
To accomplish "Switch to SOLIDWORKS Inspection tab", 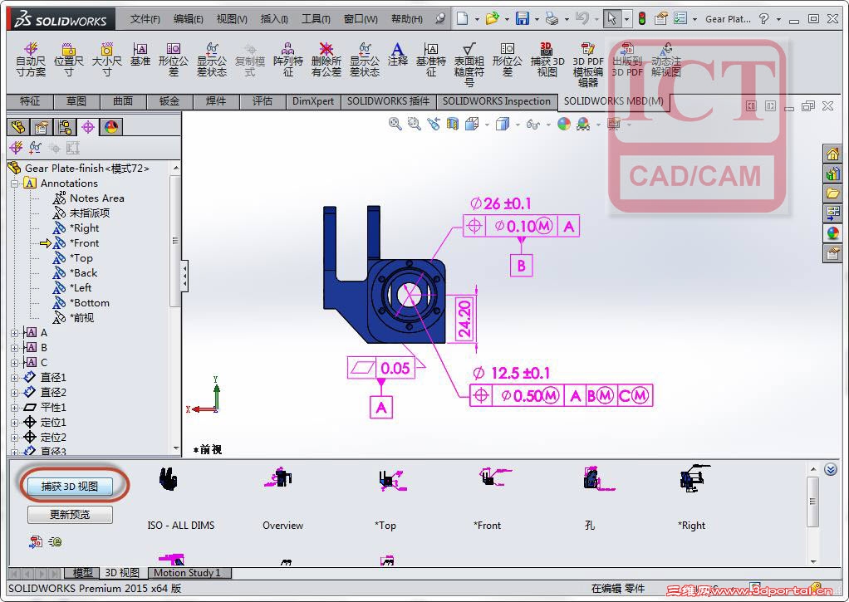I will (x=497, y=101).
